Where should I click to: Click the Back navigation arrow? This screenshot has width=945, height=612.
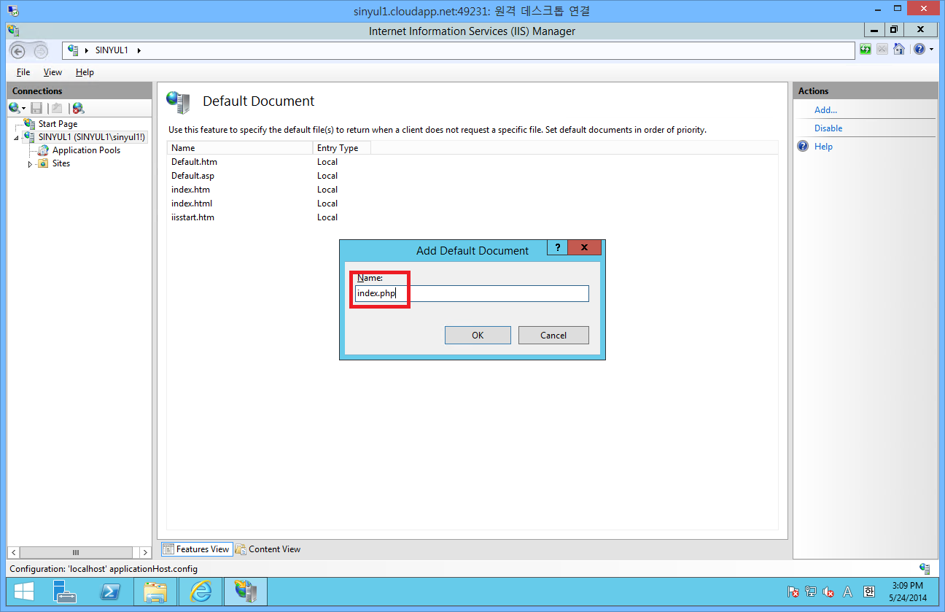coord(18,50)
